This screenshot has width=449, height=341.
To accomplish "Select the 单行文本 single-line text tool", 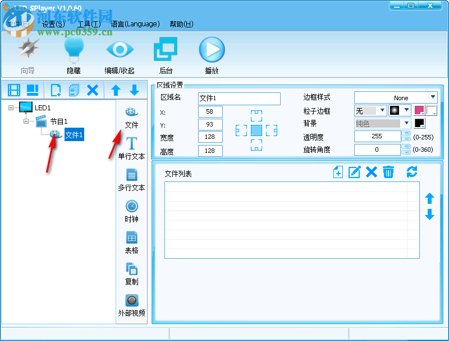I will coord(131,147).
